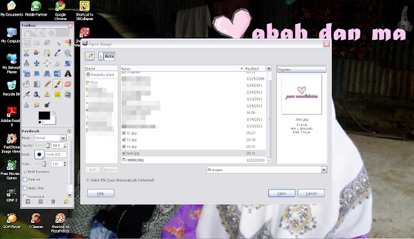414x239 pixels.
Task: Click the Cancel button
Action: click(x=311, y=193)
